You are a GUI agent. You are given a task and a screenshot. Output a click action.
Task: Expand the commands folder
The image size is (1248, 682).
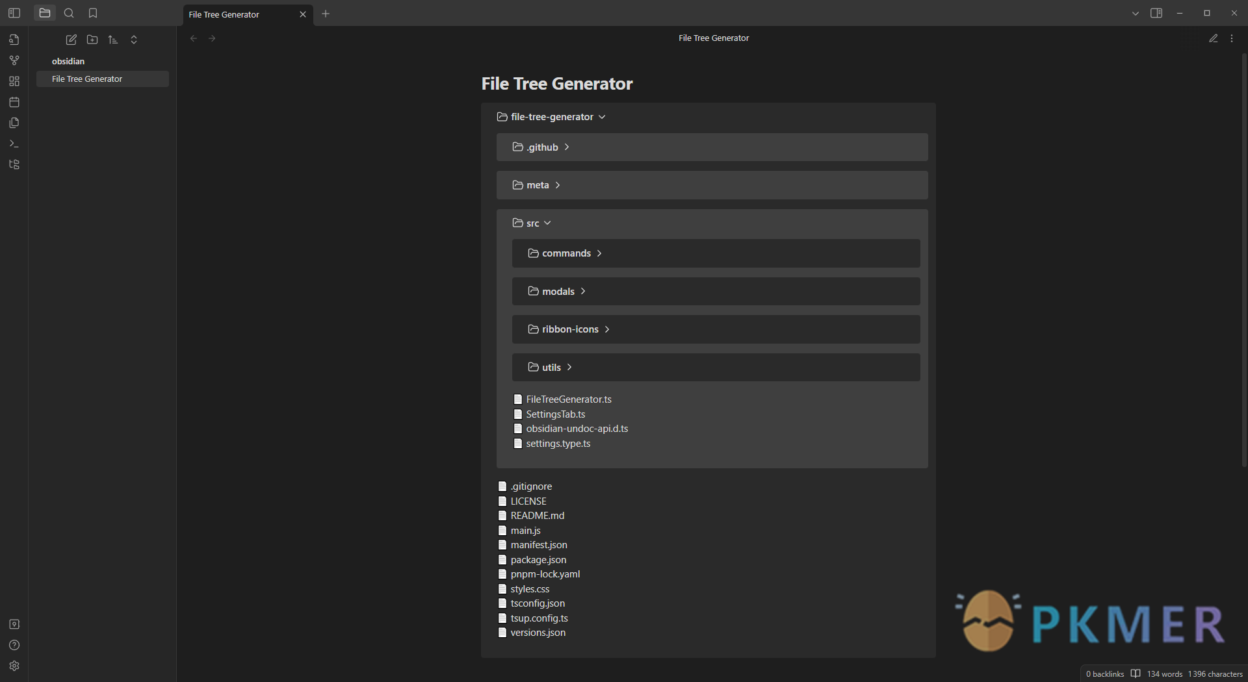716,253
